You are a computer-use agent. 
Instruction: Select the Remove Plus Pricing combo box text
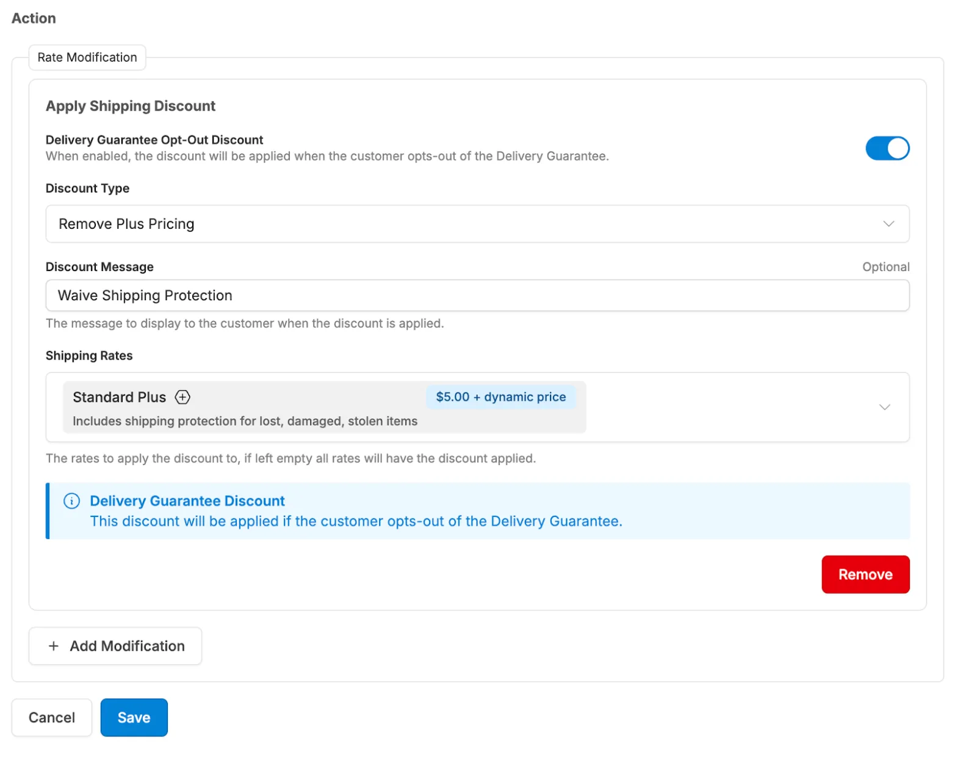click(126, 224)
